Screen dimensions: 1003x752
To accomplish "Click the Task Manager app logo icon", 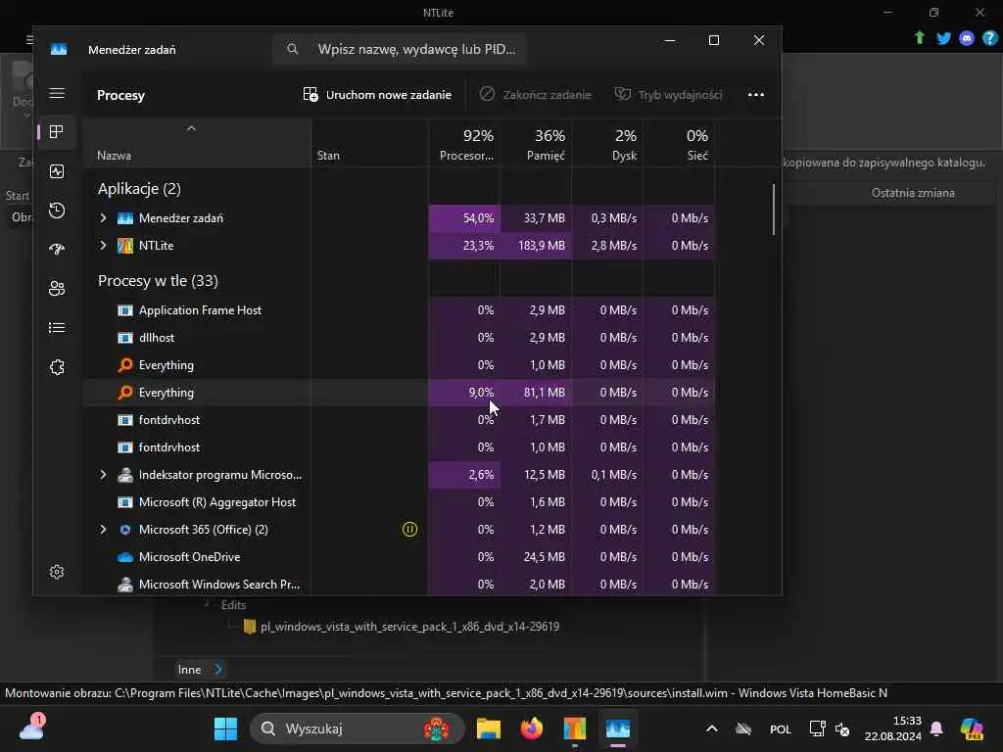I will (59, 49).
